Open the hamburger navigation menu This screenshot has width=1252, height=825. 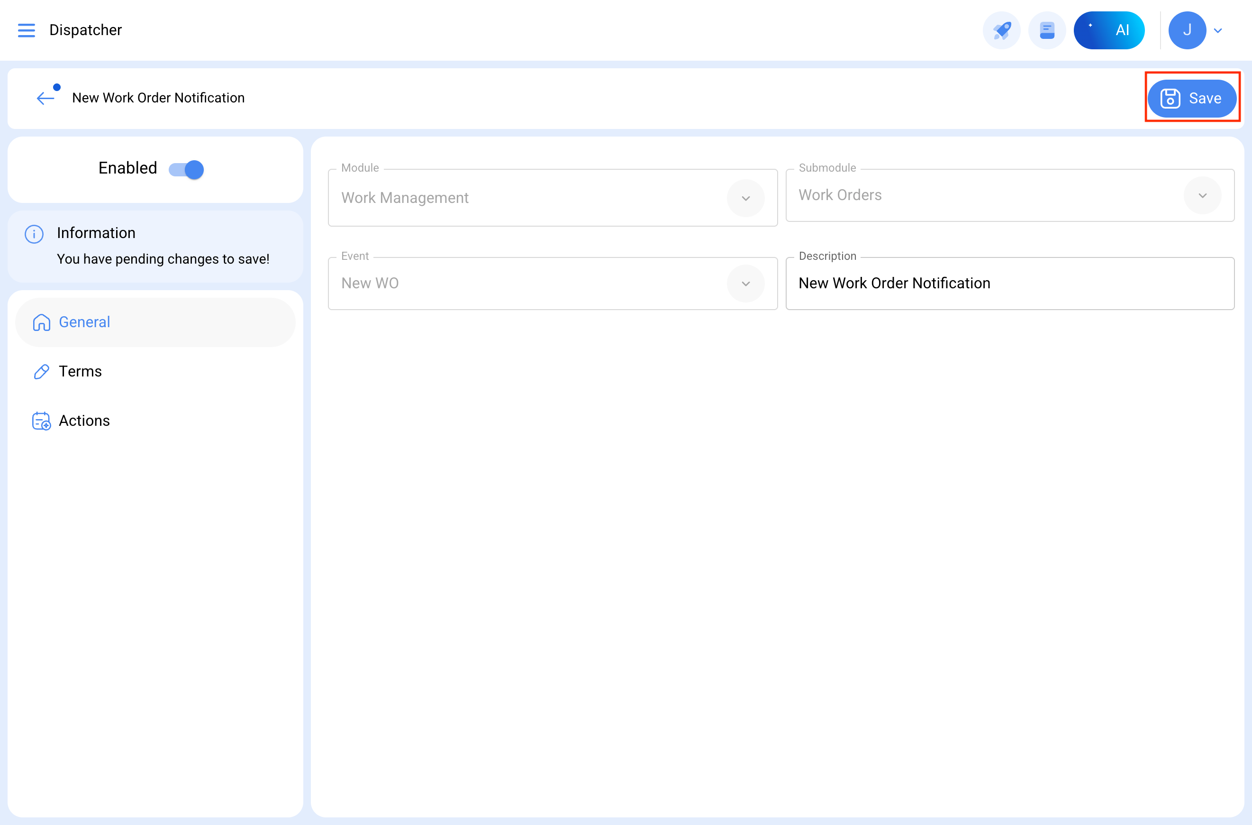pos(27,30)
